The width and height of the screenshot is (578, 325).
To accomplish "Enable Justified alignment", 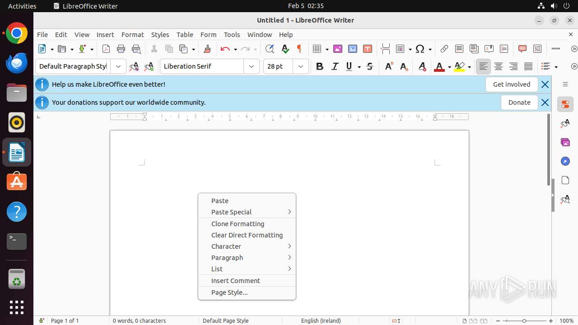I will 528,66.
